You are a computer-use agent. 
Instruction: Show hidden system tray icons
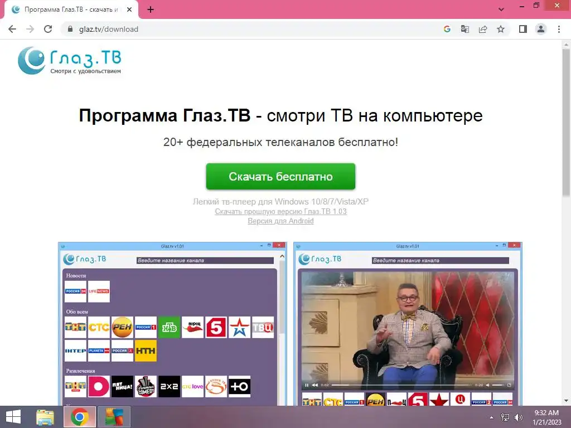pos(491,417)
